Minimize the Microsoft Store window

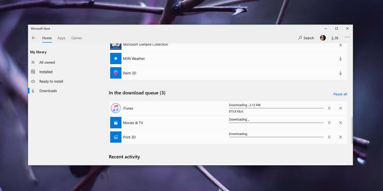pyautogui.click(x=326, y=29)
